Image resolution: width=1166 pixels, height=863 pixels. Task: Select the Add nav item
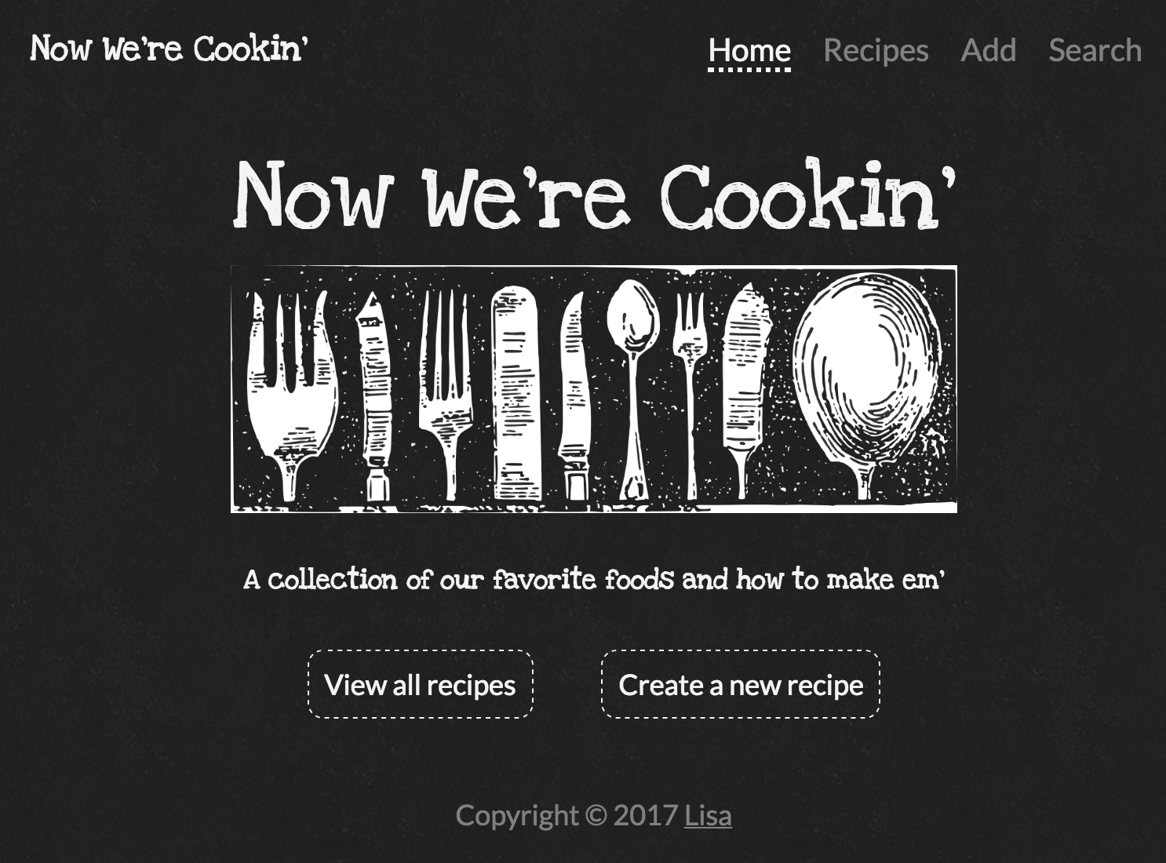[988, 50]
